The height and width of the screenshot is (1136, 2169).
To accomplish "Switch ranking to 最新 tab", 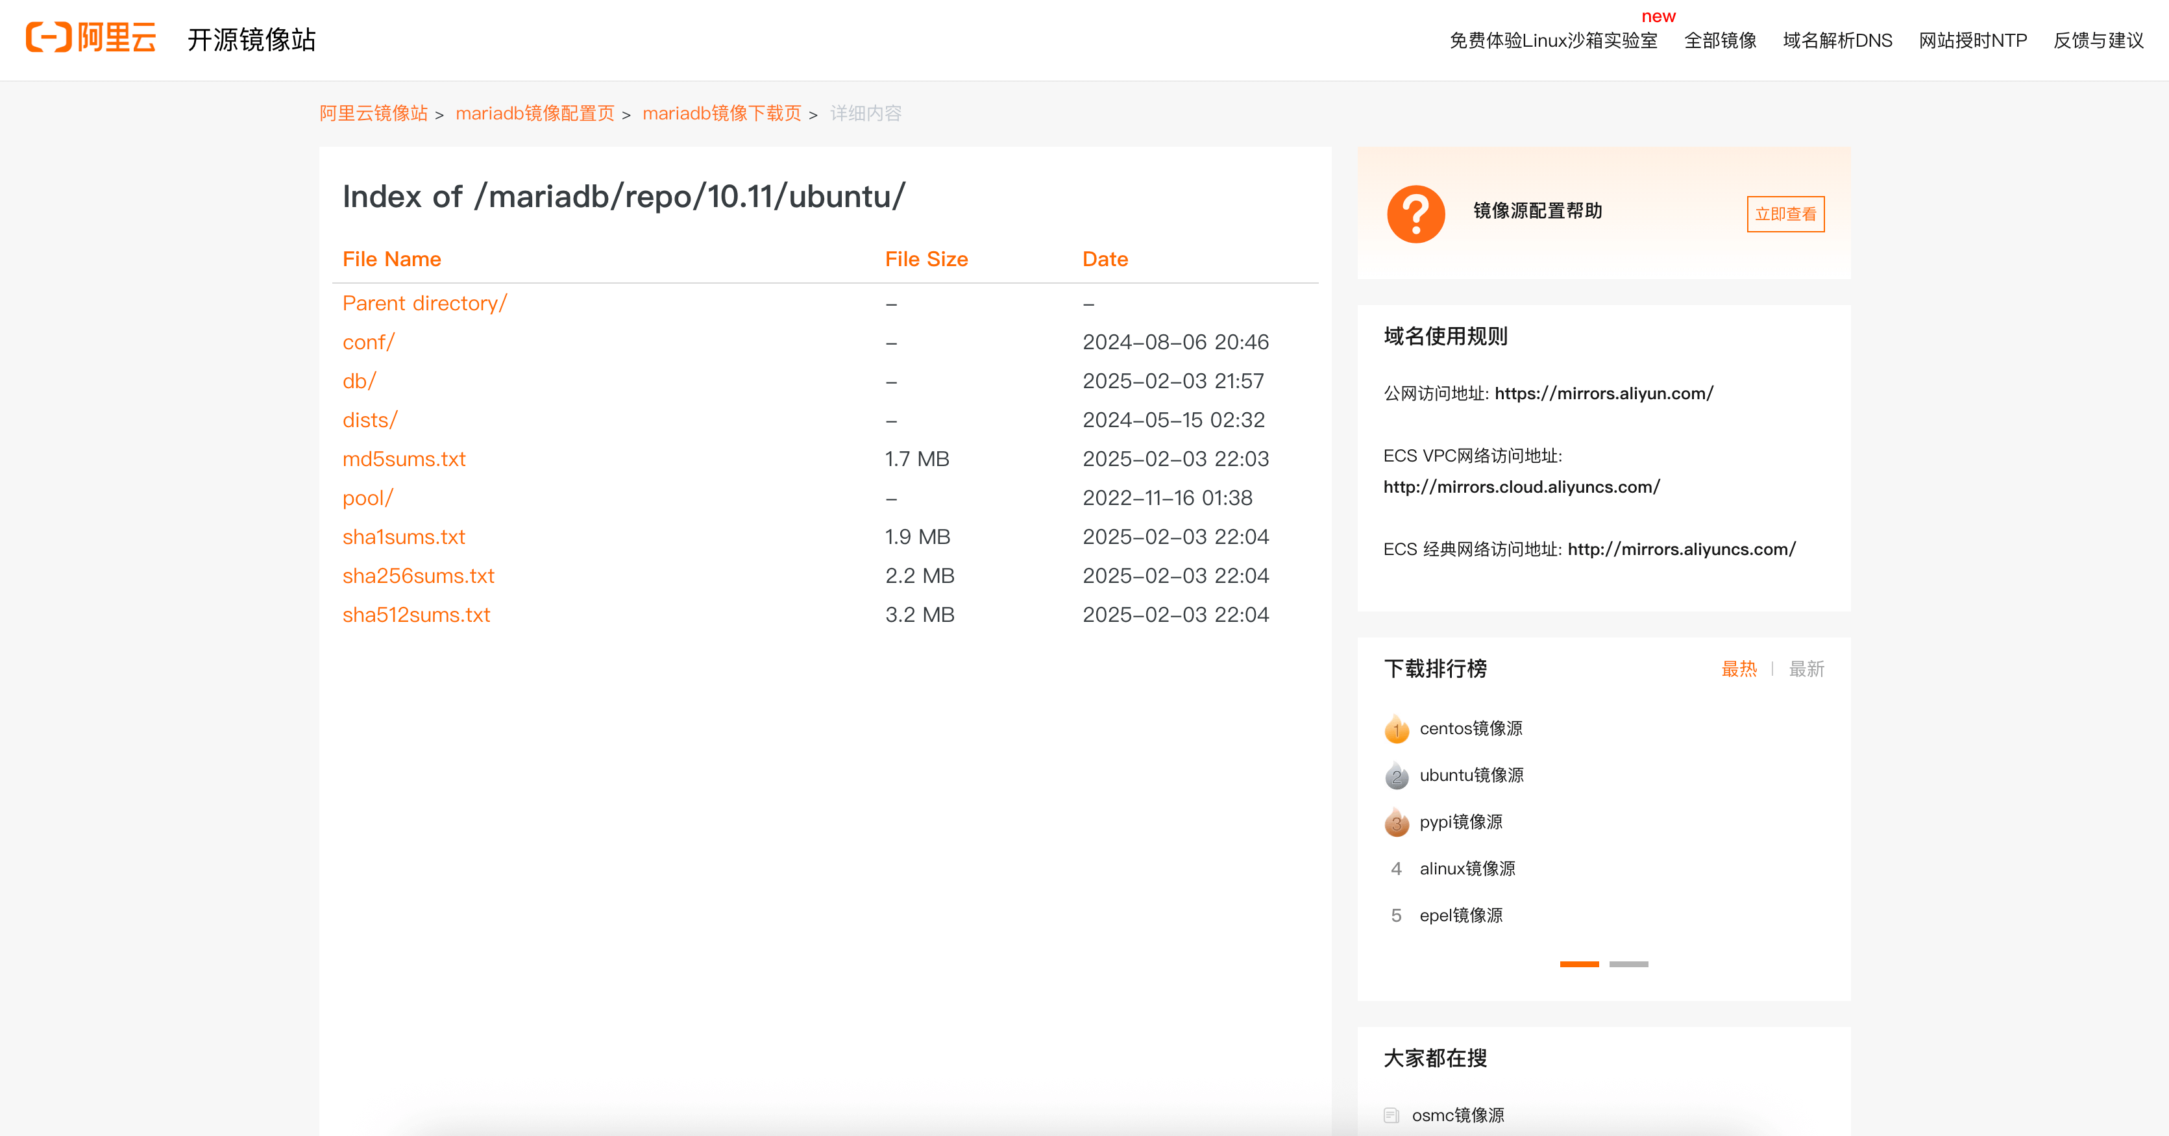I will (1806, 669).
